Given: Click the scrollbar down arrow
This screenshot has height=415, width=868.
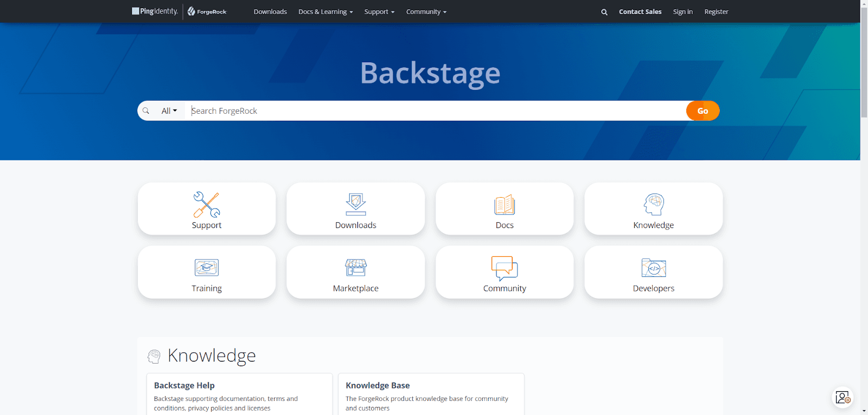Looking at the screenshot, I should coord(864,411).
